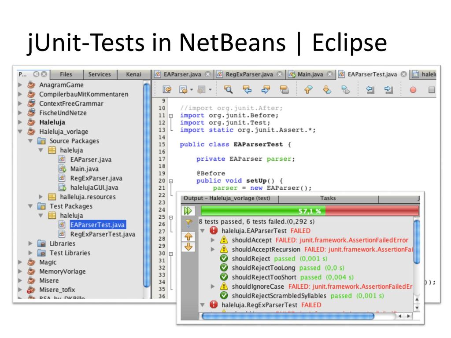Click the Source Packages folder icon
This screenshot has height=338, width=451.
point(41,141)
